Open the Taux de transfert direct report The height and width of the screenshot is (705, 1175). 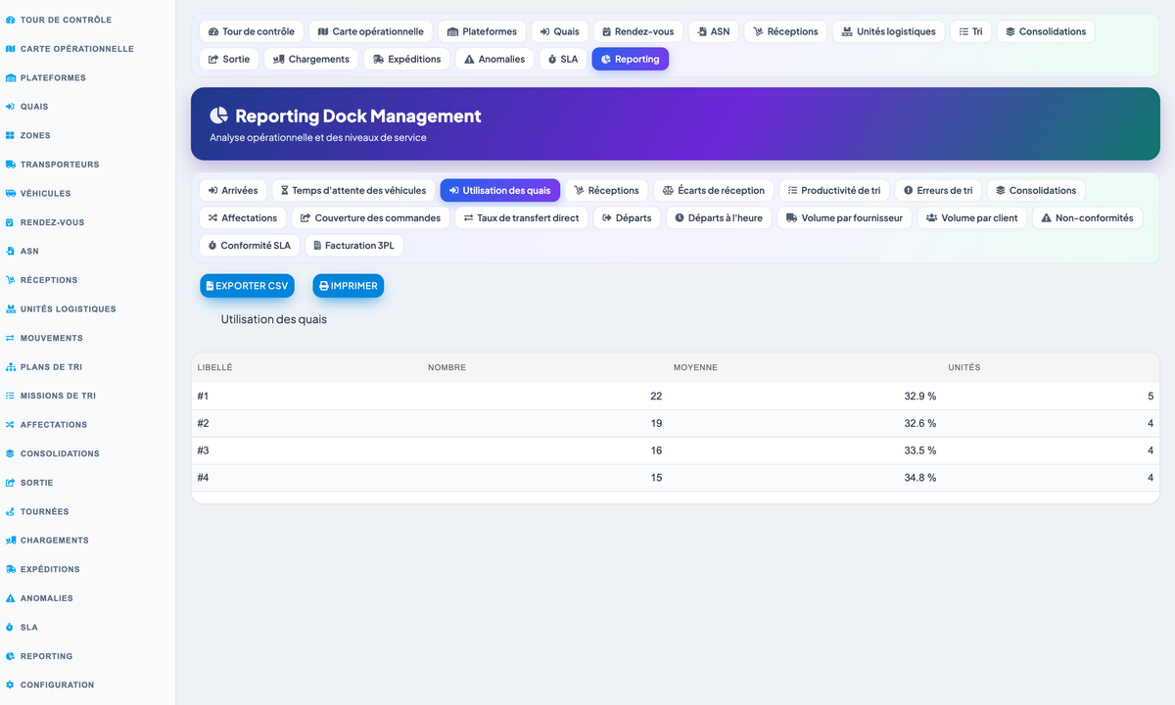[522, 217]
